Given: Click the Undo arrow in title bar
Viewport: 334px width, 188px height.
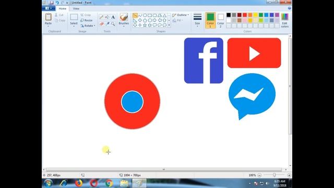Looking at the screenshot, I should (x=57, y=3).
